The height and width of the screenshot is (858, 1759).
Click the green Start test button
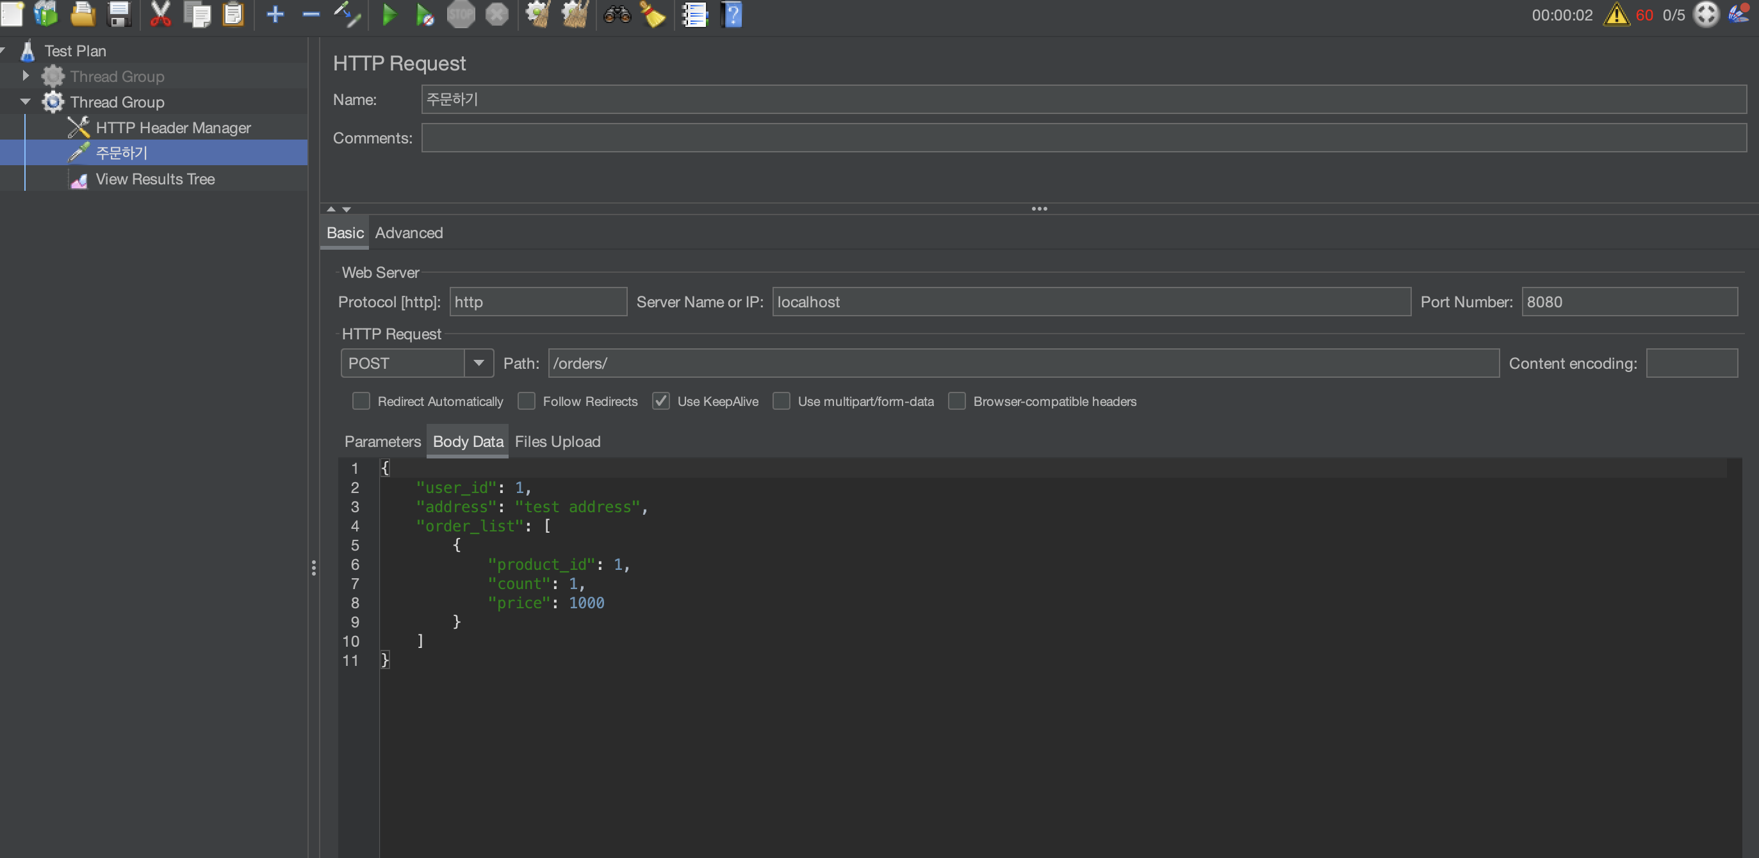pyautogui.click(x=389, y=14)
